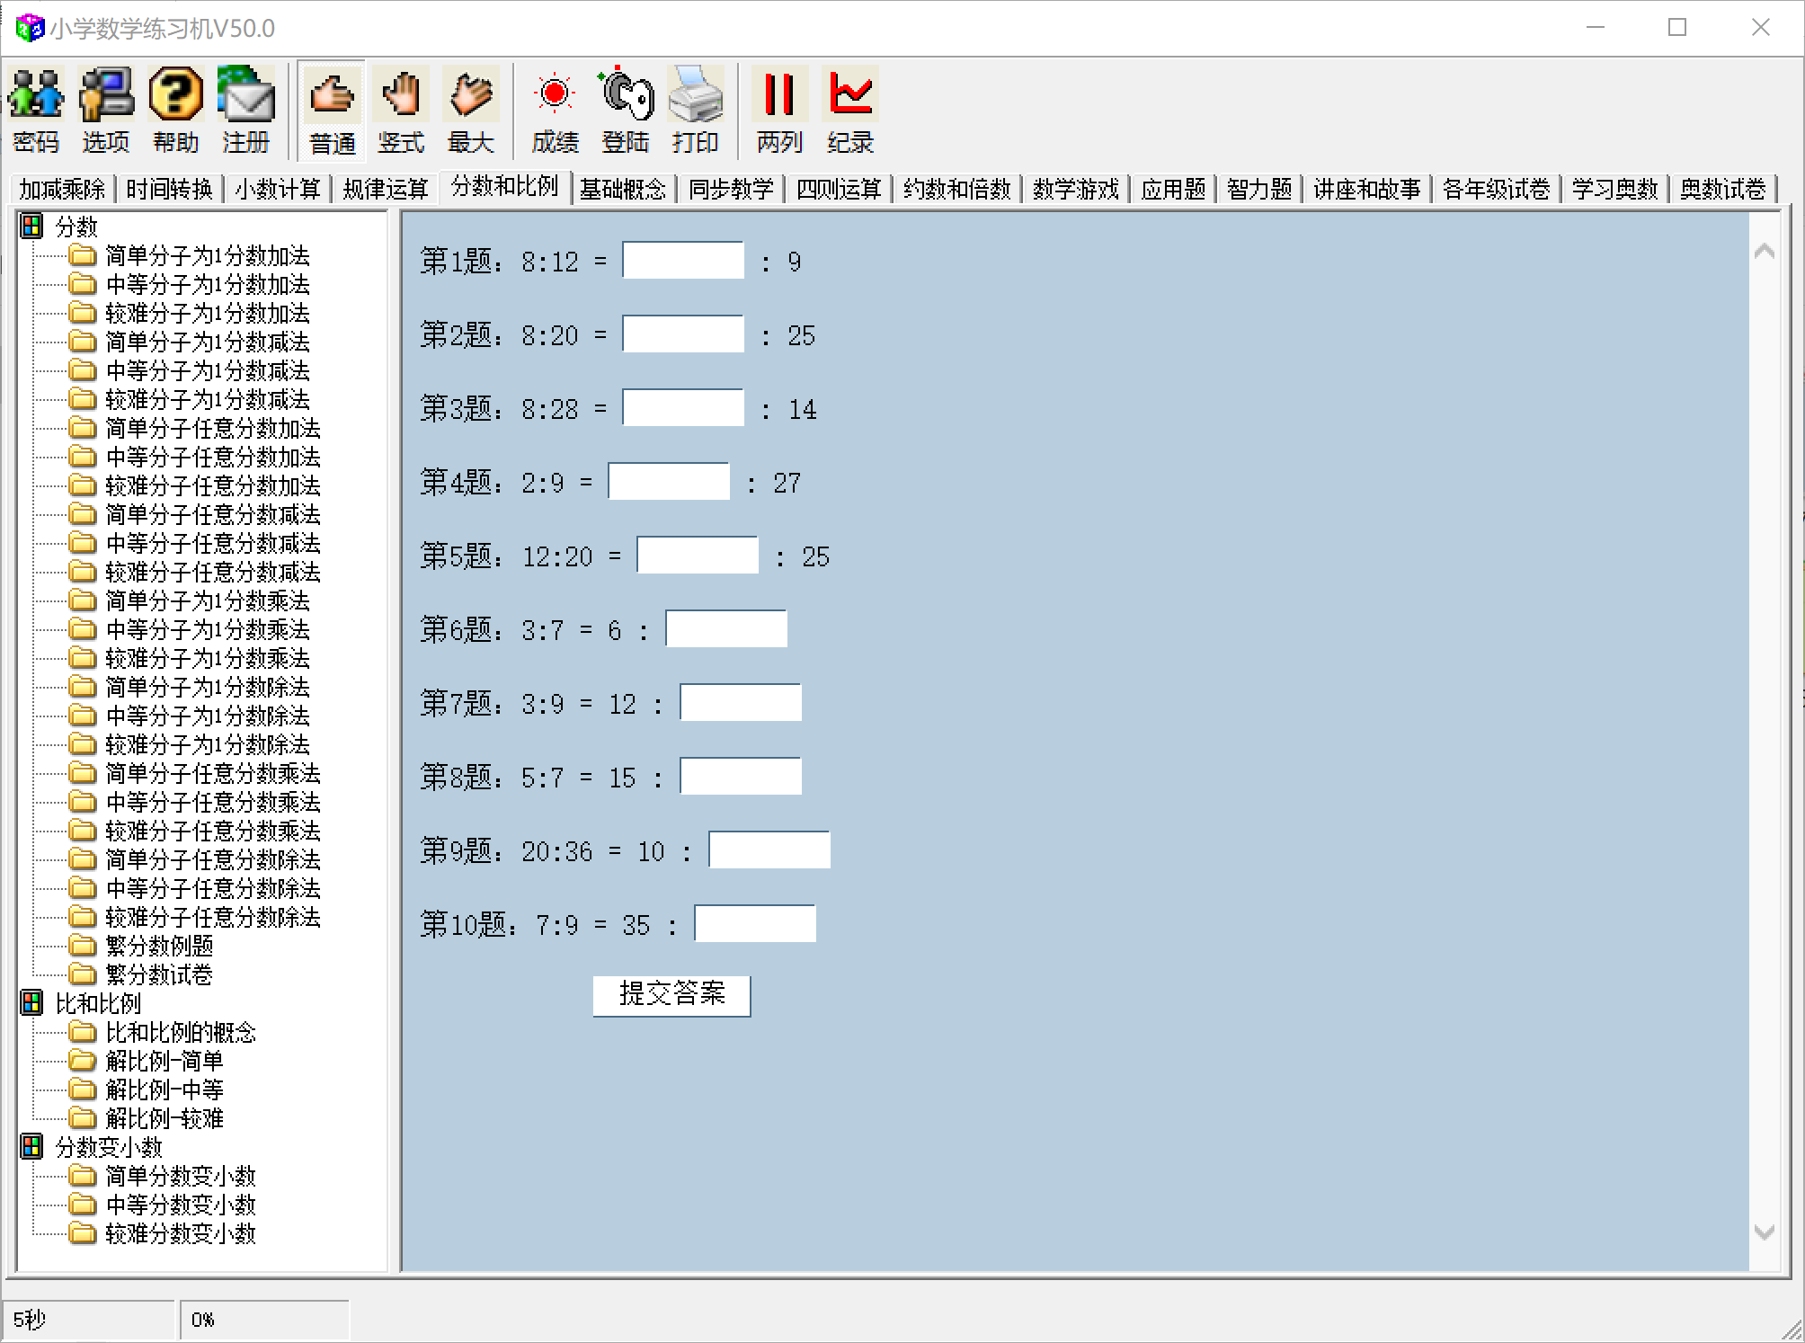
Task: Switch to the 基础概念 tab
Action: 623,189
